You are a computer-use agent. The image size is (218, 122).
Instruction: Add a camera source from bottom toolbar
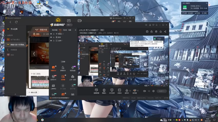pos(104,91)
